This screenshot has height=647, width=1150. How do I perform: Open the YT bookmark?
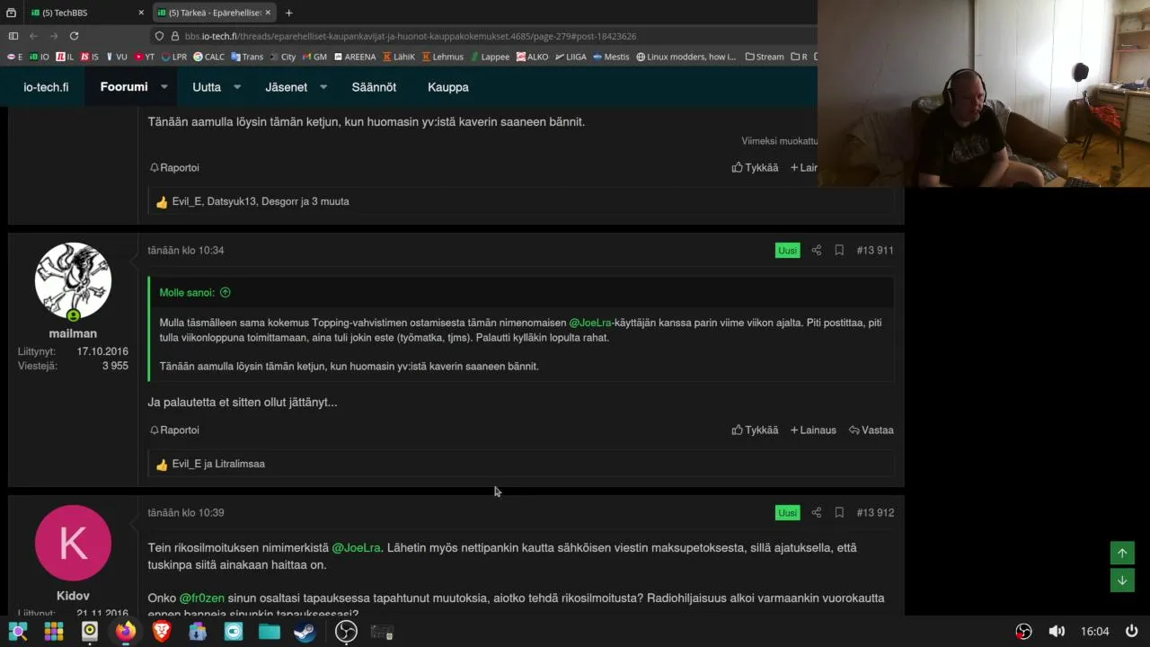pos(145,57)
